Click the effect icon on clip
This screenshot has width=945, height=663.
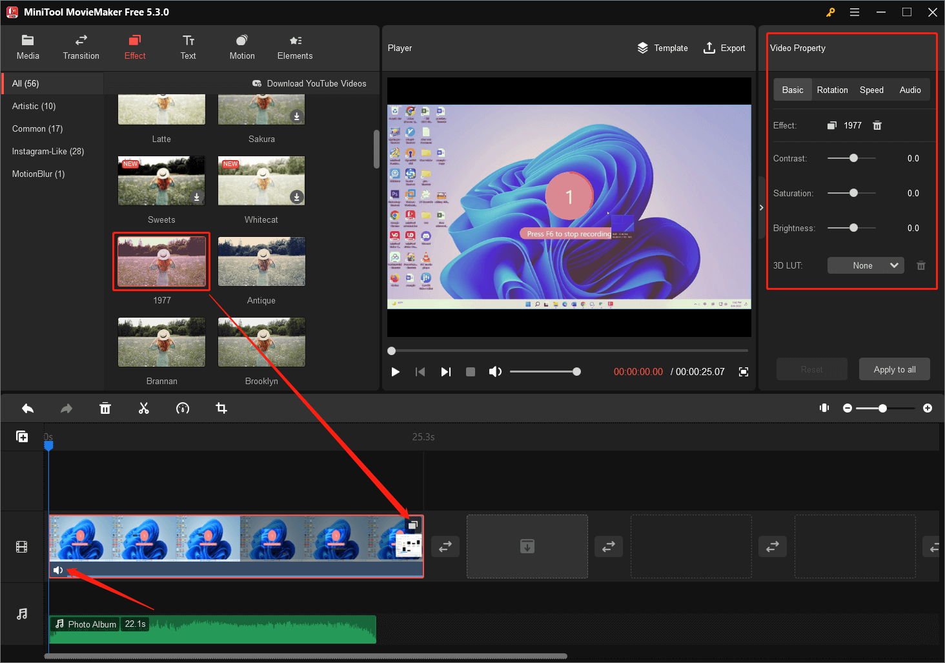point(412,525)
